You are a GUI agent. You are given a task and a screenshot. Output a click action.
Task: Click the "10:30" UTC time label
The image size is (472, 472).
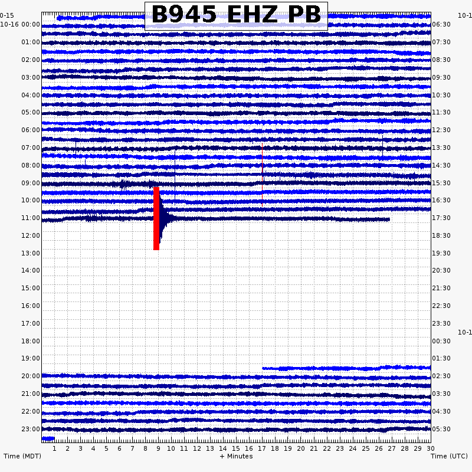[x=441, y=95]
